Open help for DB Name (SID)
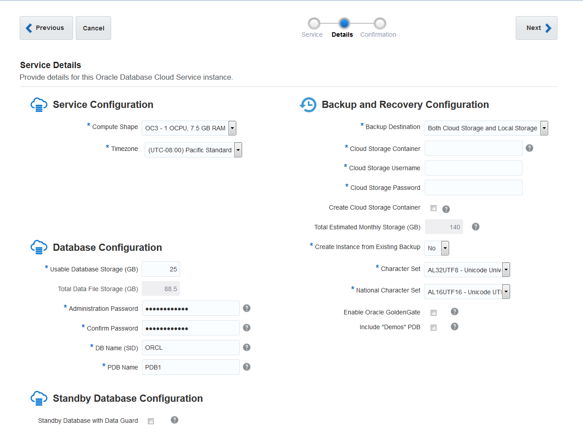583x434 pixels. point(246,348)
